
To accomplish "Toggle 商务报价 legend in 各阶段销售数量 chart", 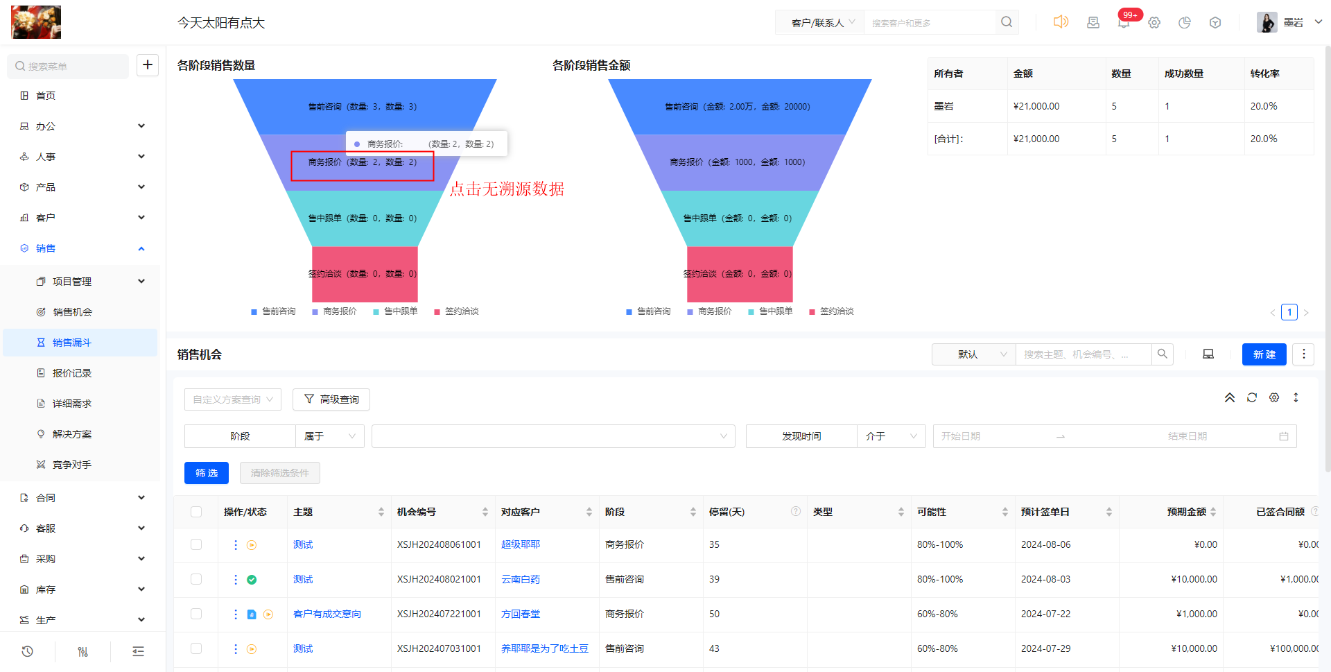I will tap(334, 311).
